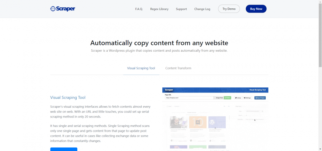Image resolution: width=322 pixels, height=151 pixels.
Task: Click the page vertical scrollbar thumb
Action: [320, 35]
